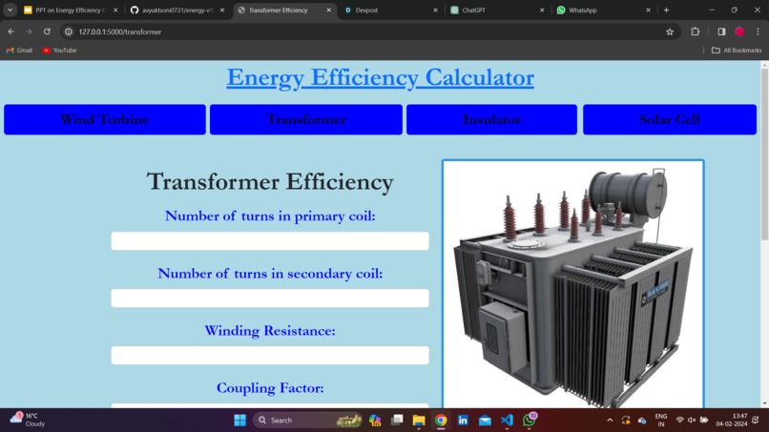Viewport: 769px width, 432px height.
Task: Open the Wind Turbine calculator
Action: pyautogui.click(x=105, y=119)
